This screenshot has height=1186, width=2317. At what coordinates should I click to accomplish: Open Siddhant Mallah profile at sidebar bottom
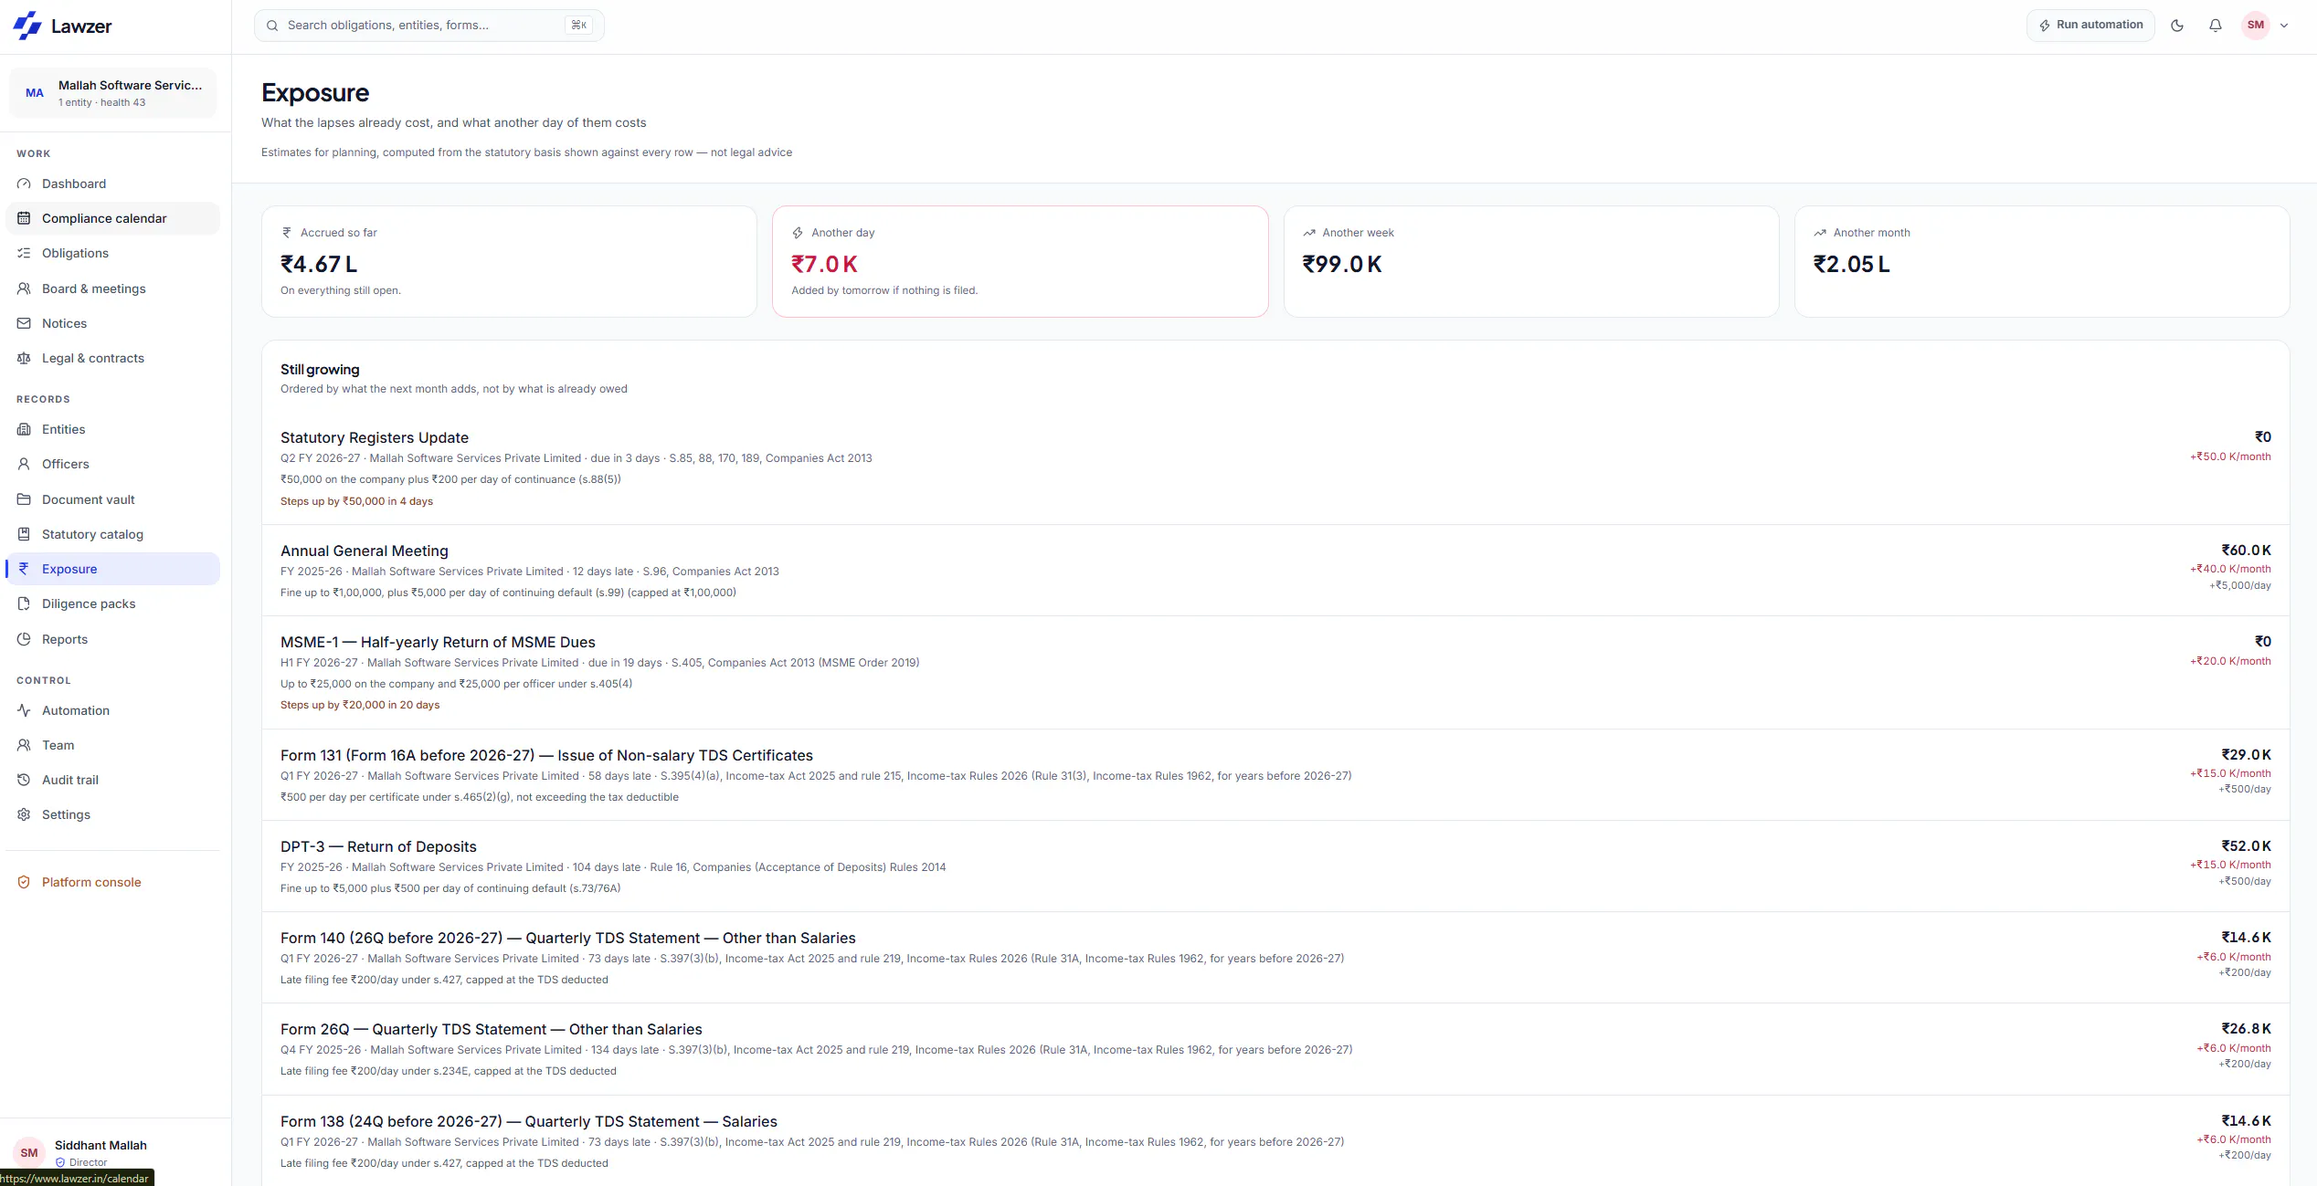point(113,1152)
